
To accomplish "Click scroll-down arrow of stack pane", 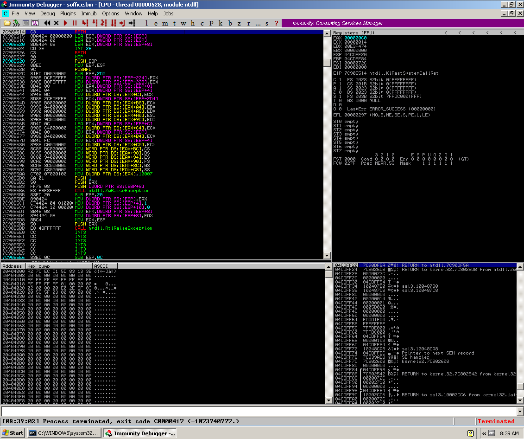I will point(520,400).
